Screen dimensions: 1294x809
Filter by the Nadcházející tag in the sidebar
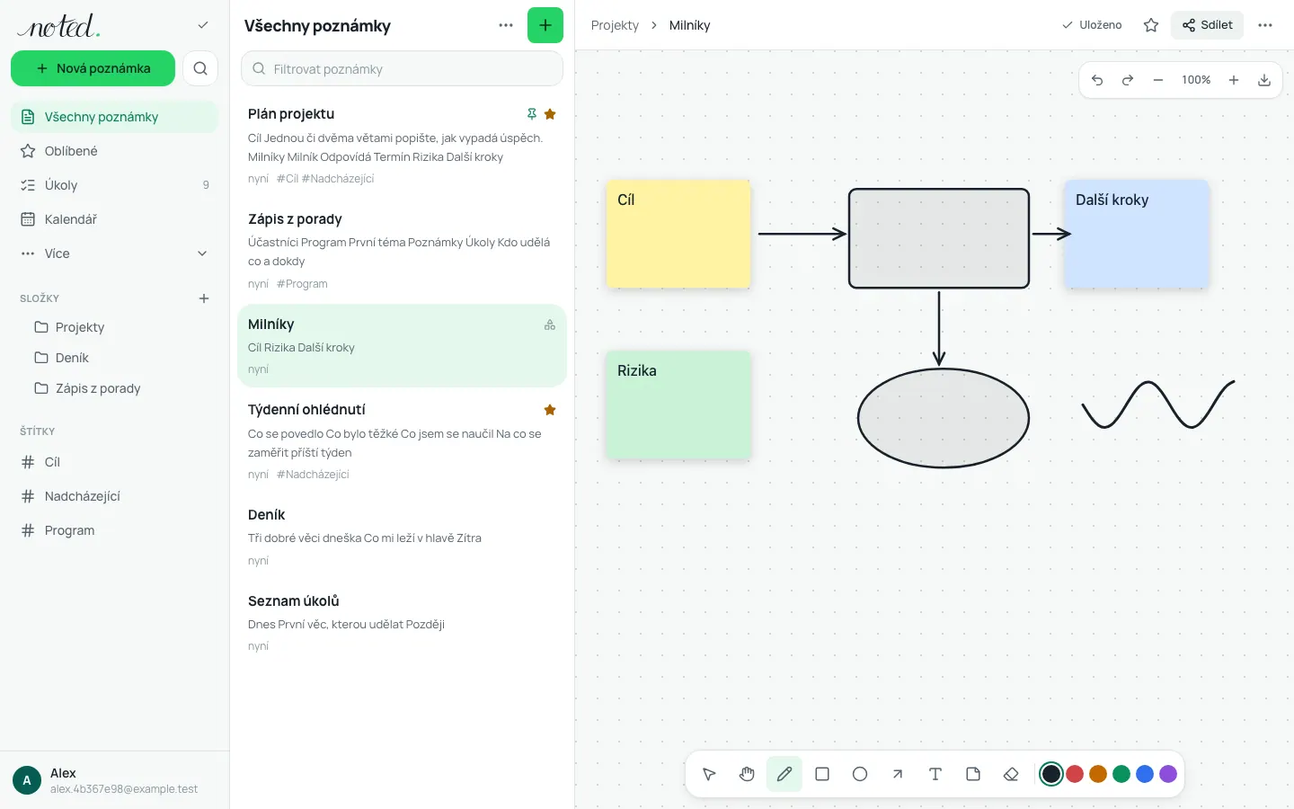(x=115, y=496)
